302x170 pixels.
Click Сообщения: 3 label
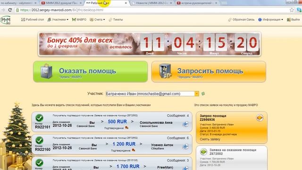tap(178, 161)
